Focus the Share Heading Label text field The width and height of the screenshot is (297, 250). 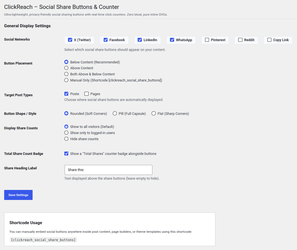click(108, 170)
